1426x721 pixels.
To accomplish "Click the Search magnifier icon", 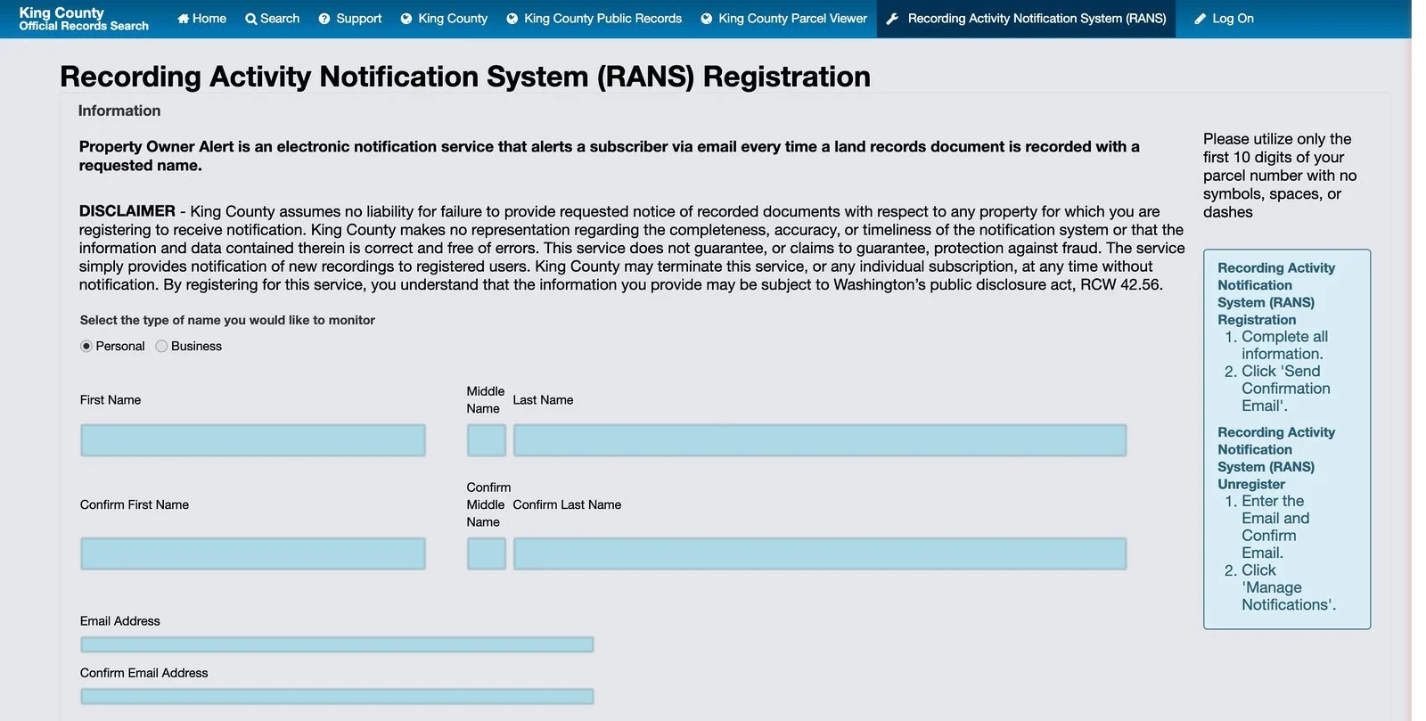I will pyautogui.click(x=250, y=19).
